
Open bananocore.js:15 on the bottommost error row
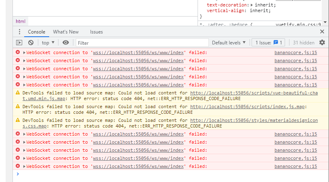296,166
